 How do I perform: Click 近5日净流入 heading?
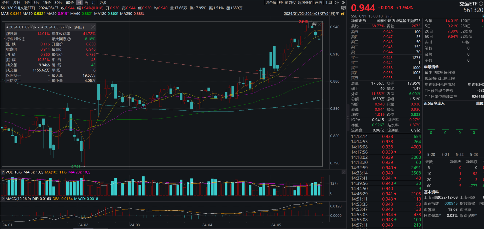point(434,103)
